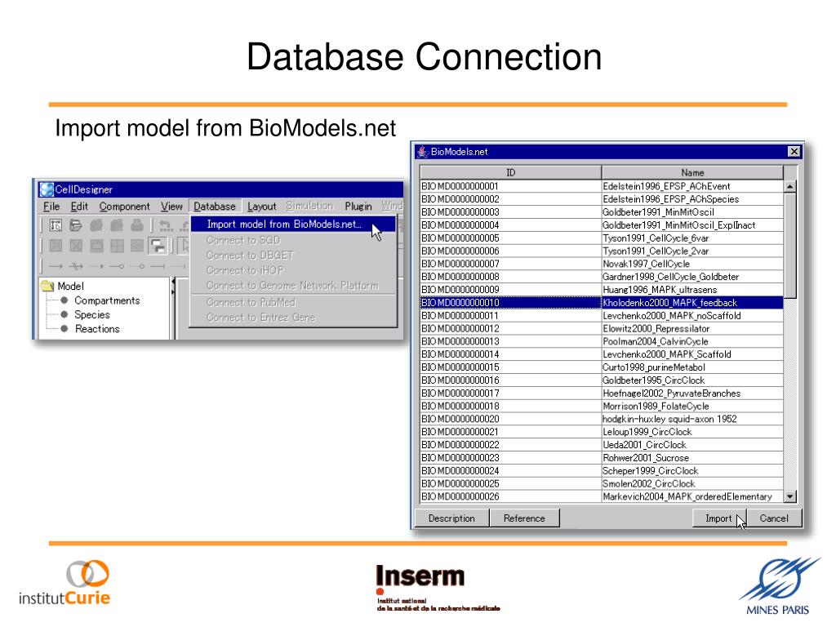Select the solid line circle-end catalysis tool

(x=117, y=266)
